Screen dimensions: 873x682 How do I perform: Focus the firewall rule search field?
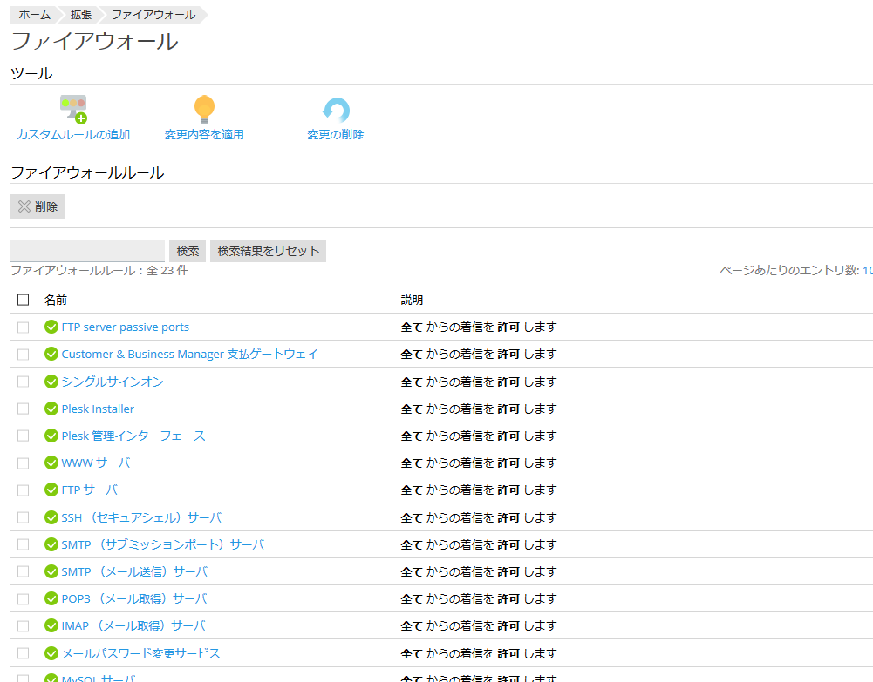click(x=87, y=251)
